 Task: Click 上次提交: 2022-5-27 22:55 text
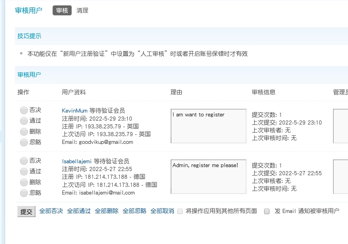[x=287, y=173]
